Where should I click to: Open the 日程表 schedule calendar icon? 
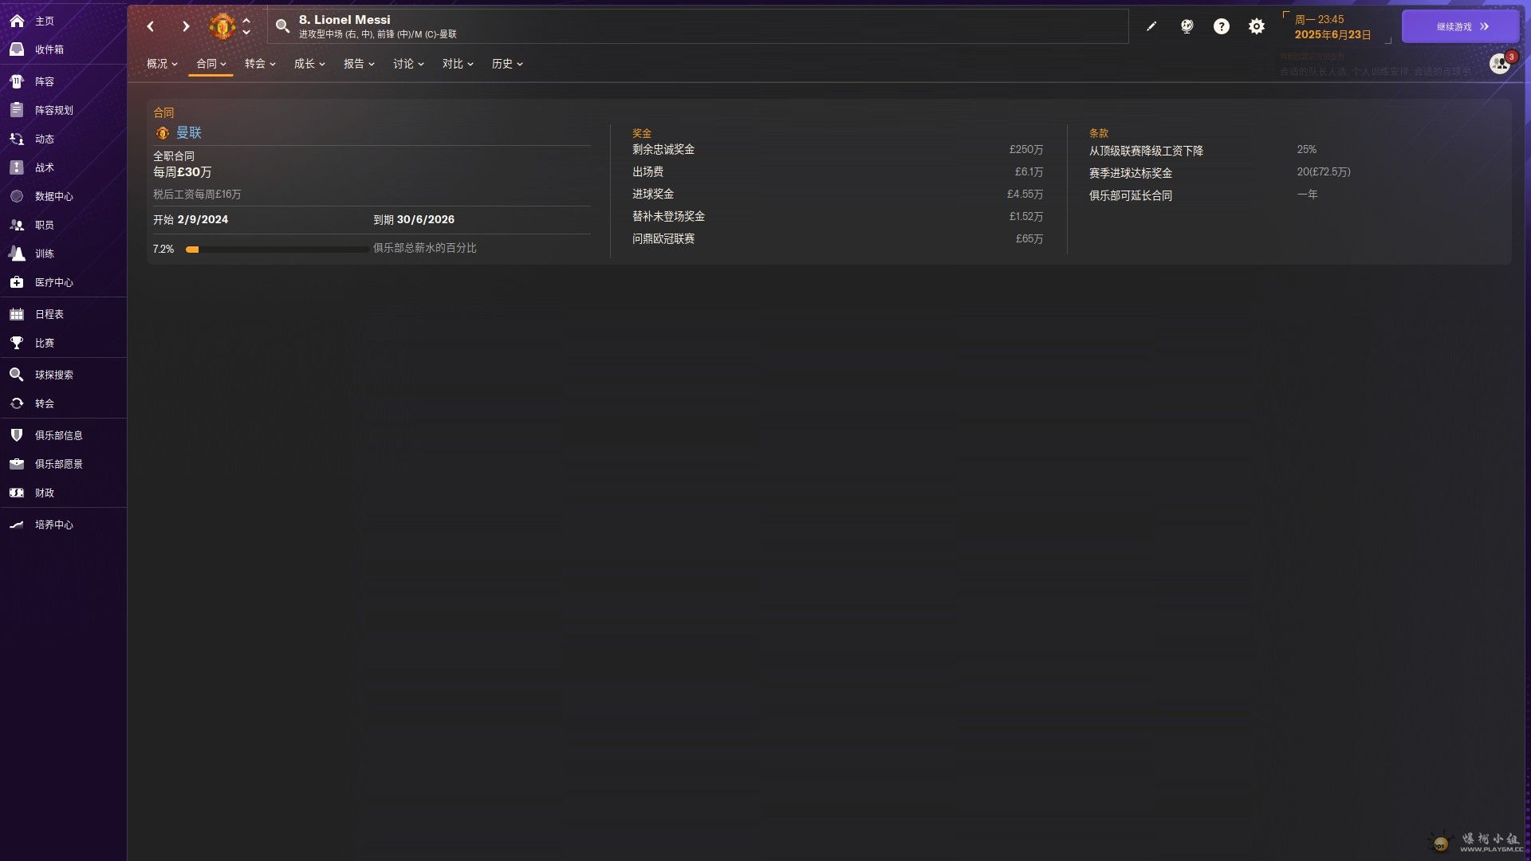17,314
